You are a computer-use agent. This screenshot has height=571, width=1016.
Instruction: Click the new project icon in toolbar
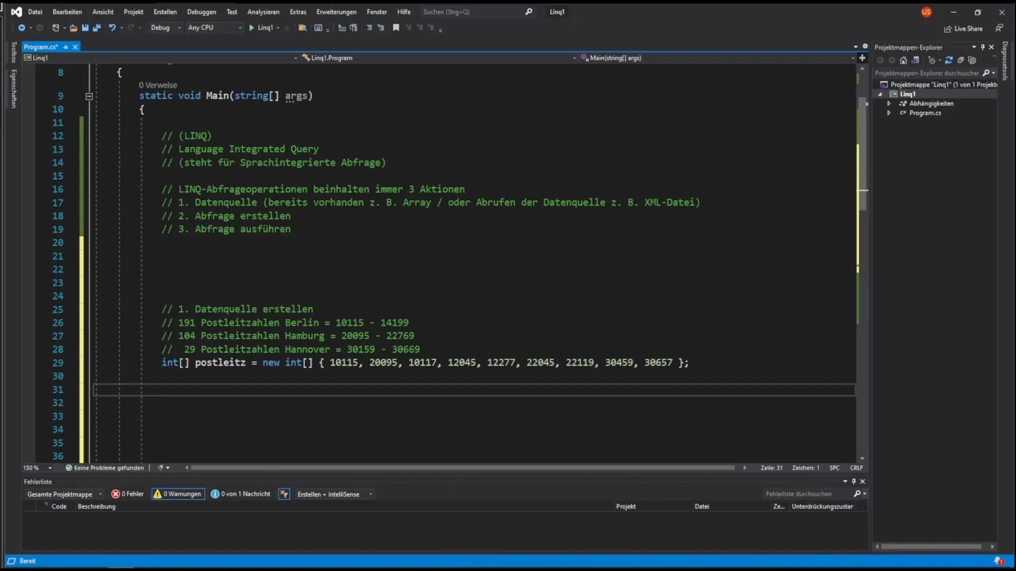[56, 27]
